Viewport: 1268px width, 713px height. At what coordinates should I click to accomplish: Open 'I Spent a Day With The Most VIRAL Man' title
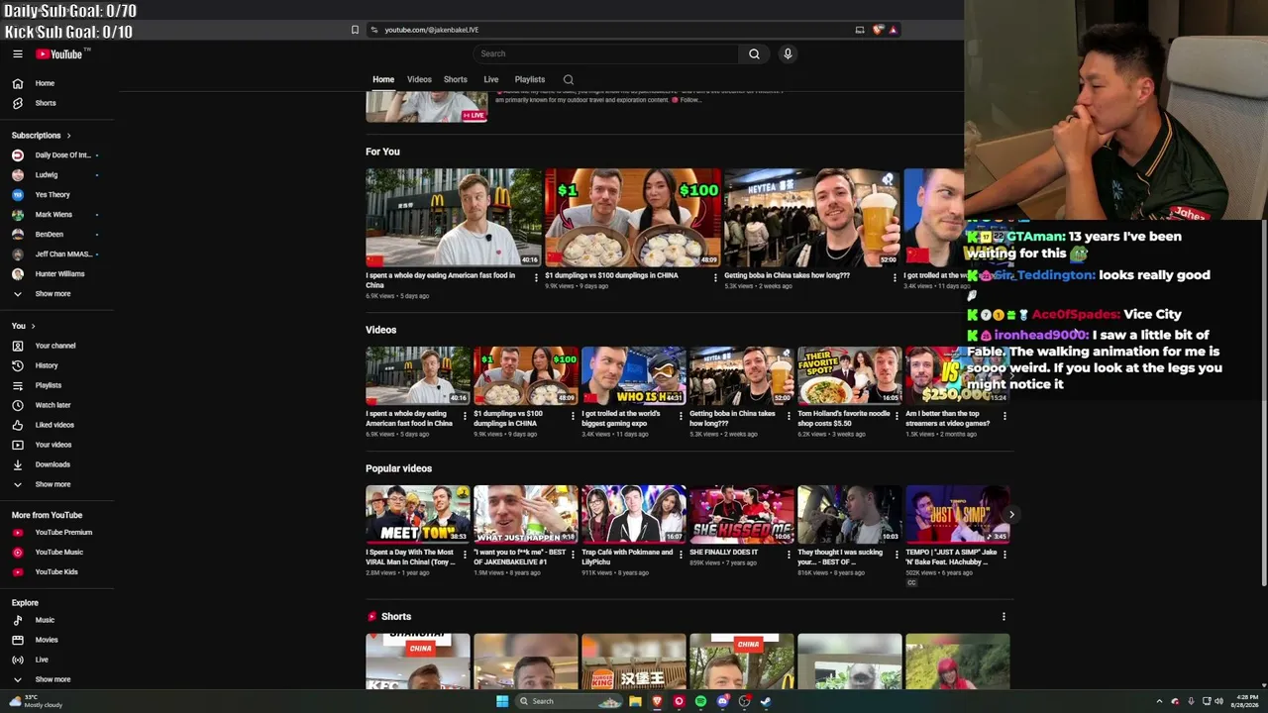click(x=411, y=557)
